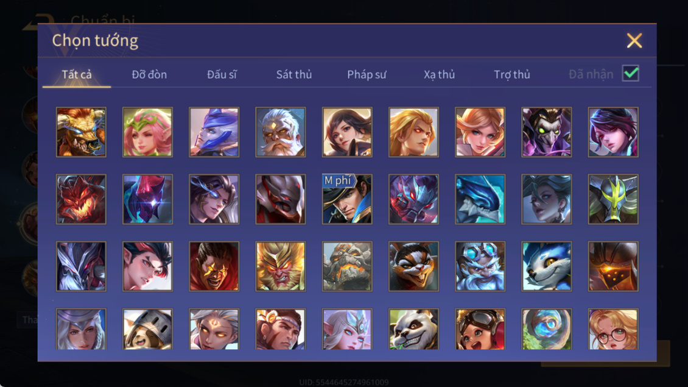688x387 pixels.
Task: Open the Trợ thủ tab
Action: (511, 75)
